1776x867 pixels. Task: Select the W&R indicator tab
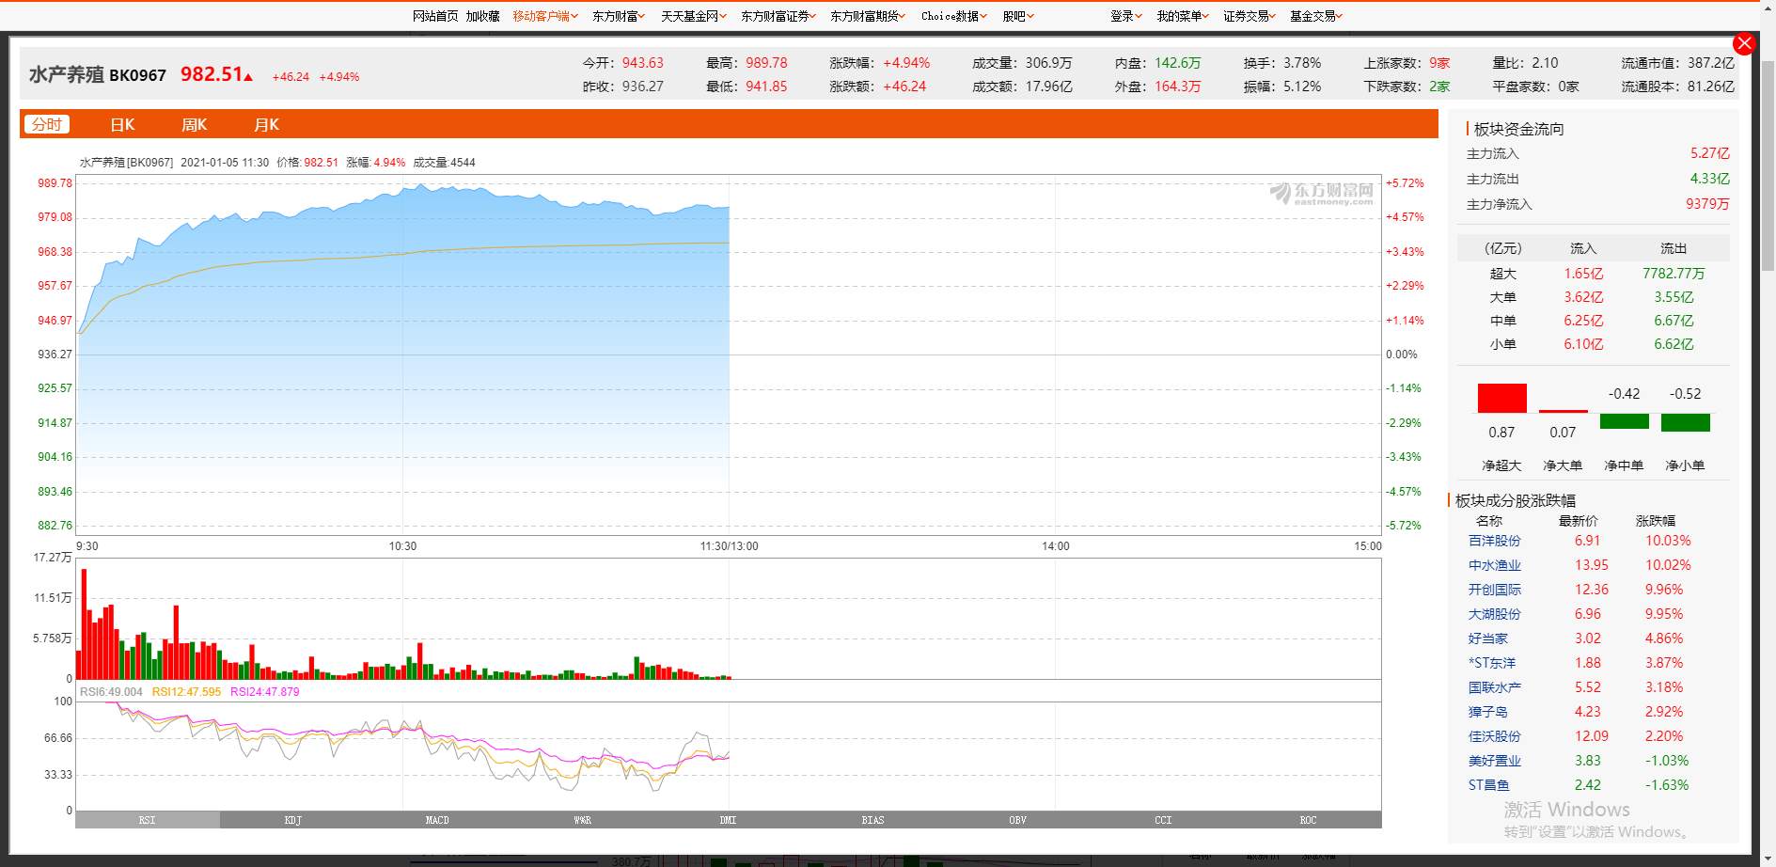point(583,820)
